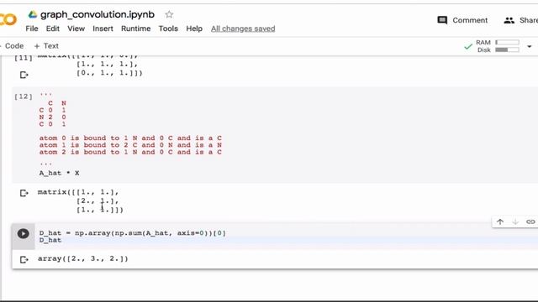The width and height of the screenshot is (538, 302).
Task: Copy link to cell icon
Action: 530,221
